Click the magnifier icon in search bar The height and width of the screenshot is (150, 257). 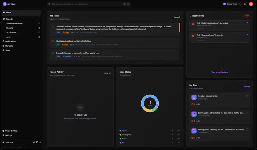tap(49, 4)
